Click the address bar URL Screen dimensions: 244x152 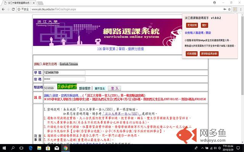pyautogui.click(x=54, y=9)
